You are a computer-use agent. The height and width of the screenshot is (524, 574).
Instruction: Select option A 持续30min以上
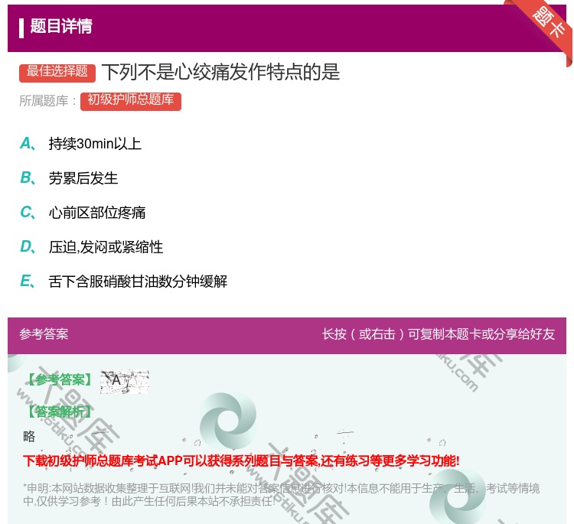click(x=81, y=144)
